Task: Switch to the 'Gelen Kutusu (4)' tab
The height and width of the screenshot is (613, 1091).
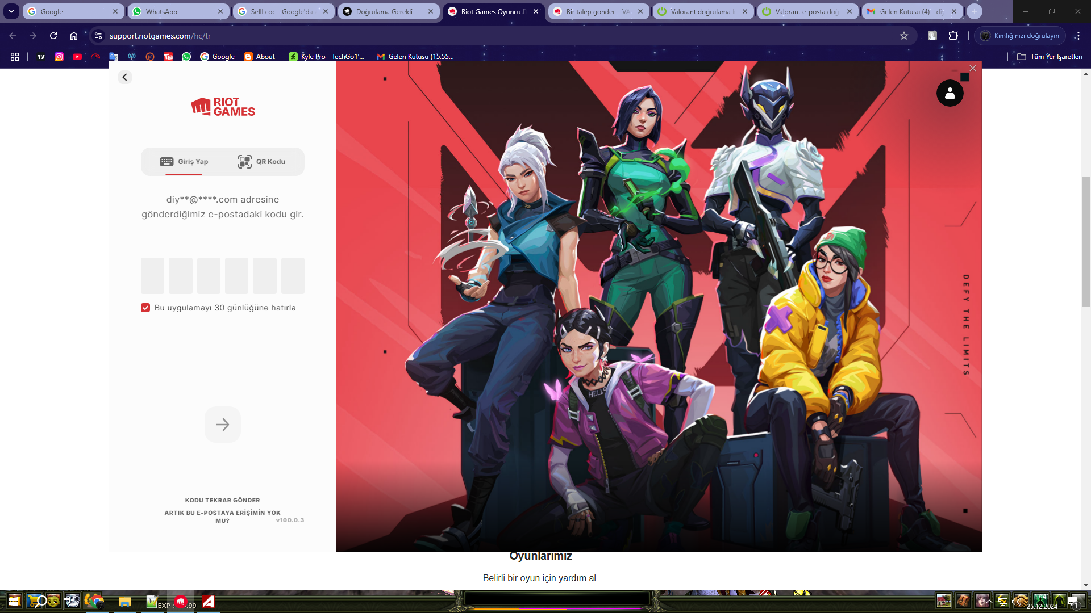Action: click(913, 11)
